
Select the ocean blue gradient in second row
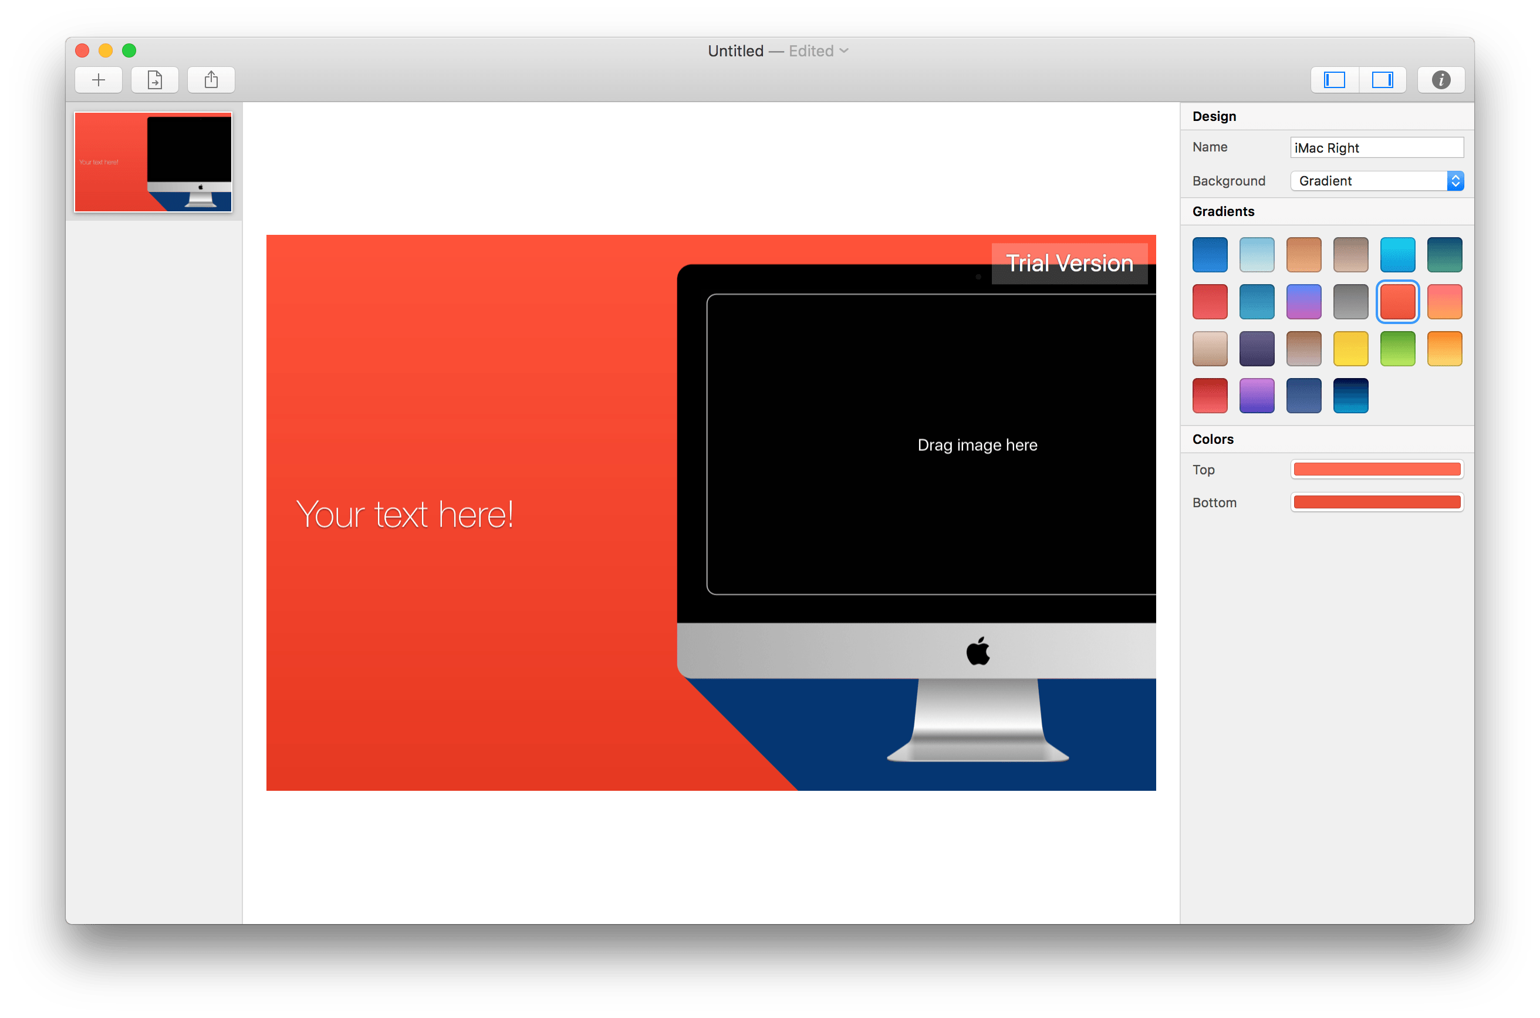click(x=1257, y=302)
